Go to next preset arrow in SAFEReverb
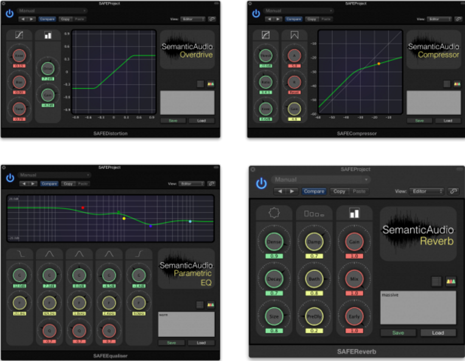Image resolution: width=465 pixels, height=361 pixels. point(292,191)
